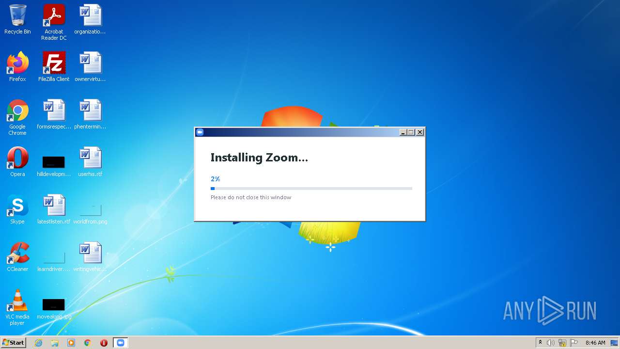Open the Recycle Bin desktop icon
The width and height of the screenshot is (620, 349).
(x=17, y=19)
